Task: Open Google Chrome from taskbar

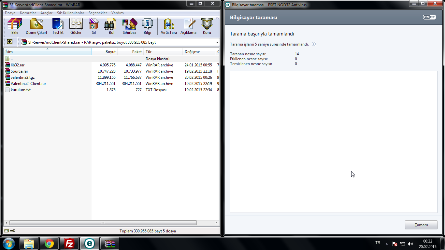Action: [49, 243]
